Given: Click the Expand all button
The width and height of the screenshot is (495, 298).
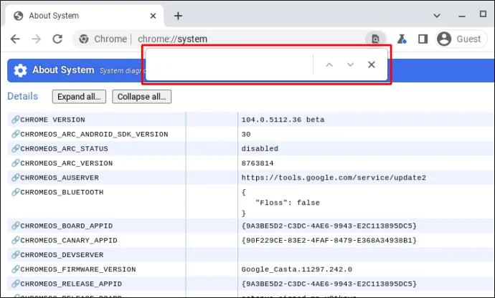Looking at the screenshot, I should pos(79,97).
